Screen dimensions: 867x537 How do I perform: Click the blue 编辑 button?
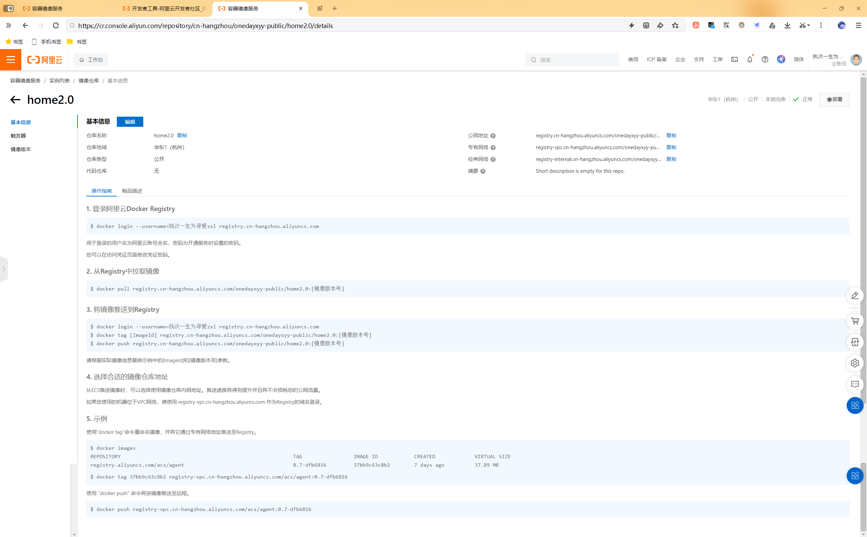(x=130, y=122)
